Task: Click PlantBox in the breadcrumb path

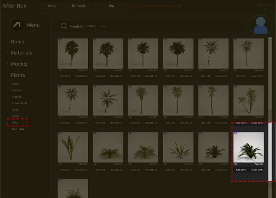Action: (x=76, y=26)
